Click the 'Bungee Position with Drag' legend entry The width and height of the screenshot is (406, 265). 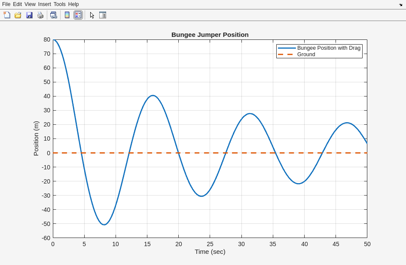[329, 48]
